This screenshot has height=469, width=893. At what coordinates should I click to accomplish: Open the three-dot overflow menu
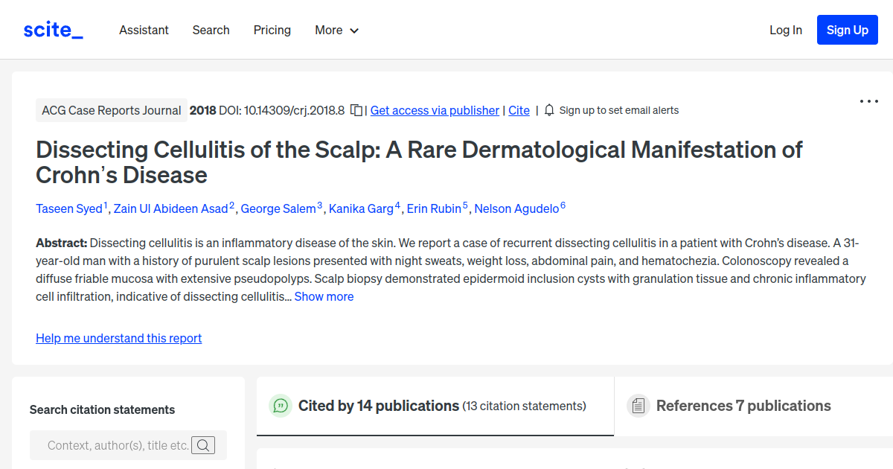point(868,100)
